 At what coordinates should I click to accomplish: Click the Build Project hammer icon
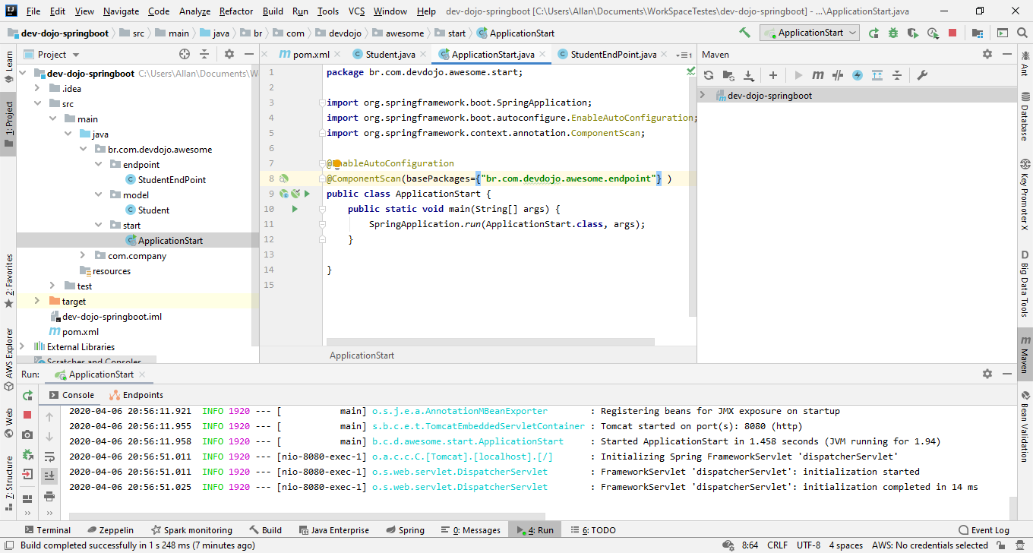[744, 33]
